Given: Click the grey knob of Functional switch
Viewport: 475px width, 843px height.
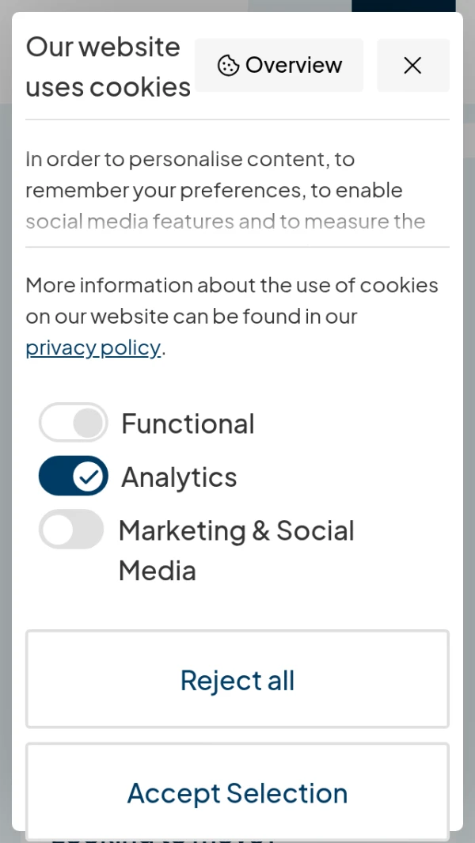Looking at the screenshot, I should click(x=89, y=423).
